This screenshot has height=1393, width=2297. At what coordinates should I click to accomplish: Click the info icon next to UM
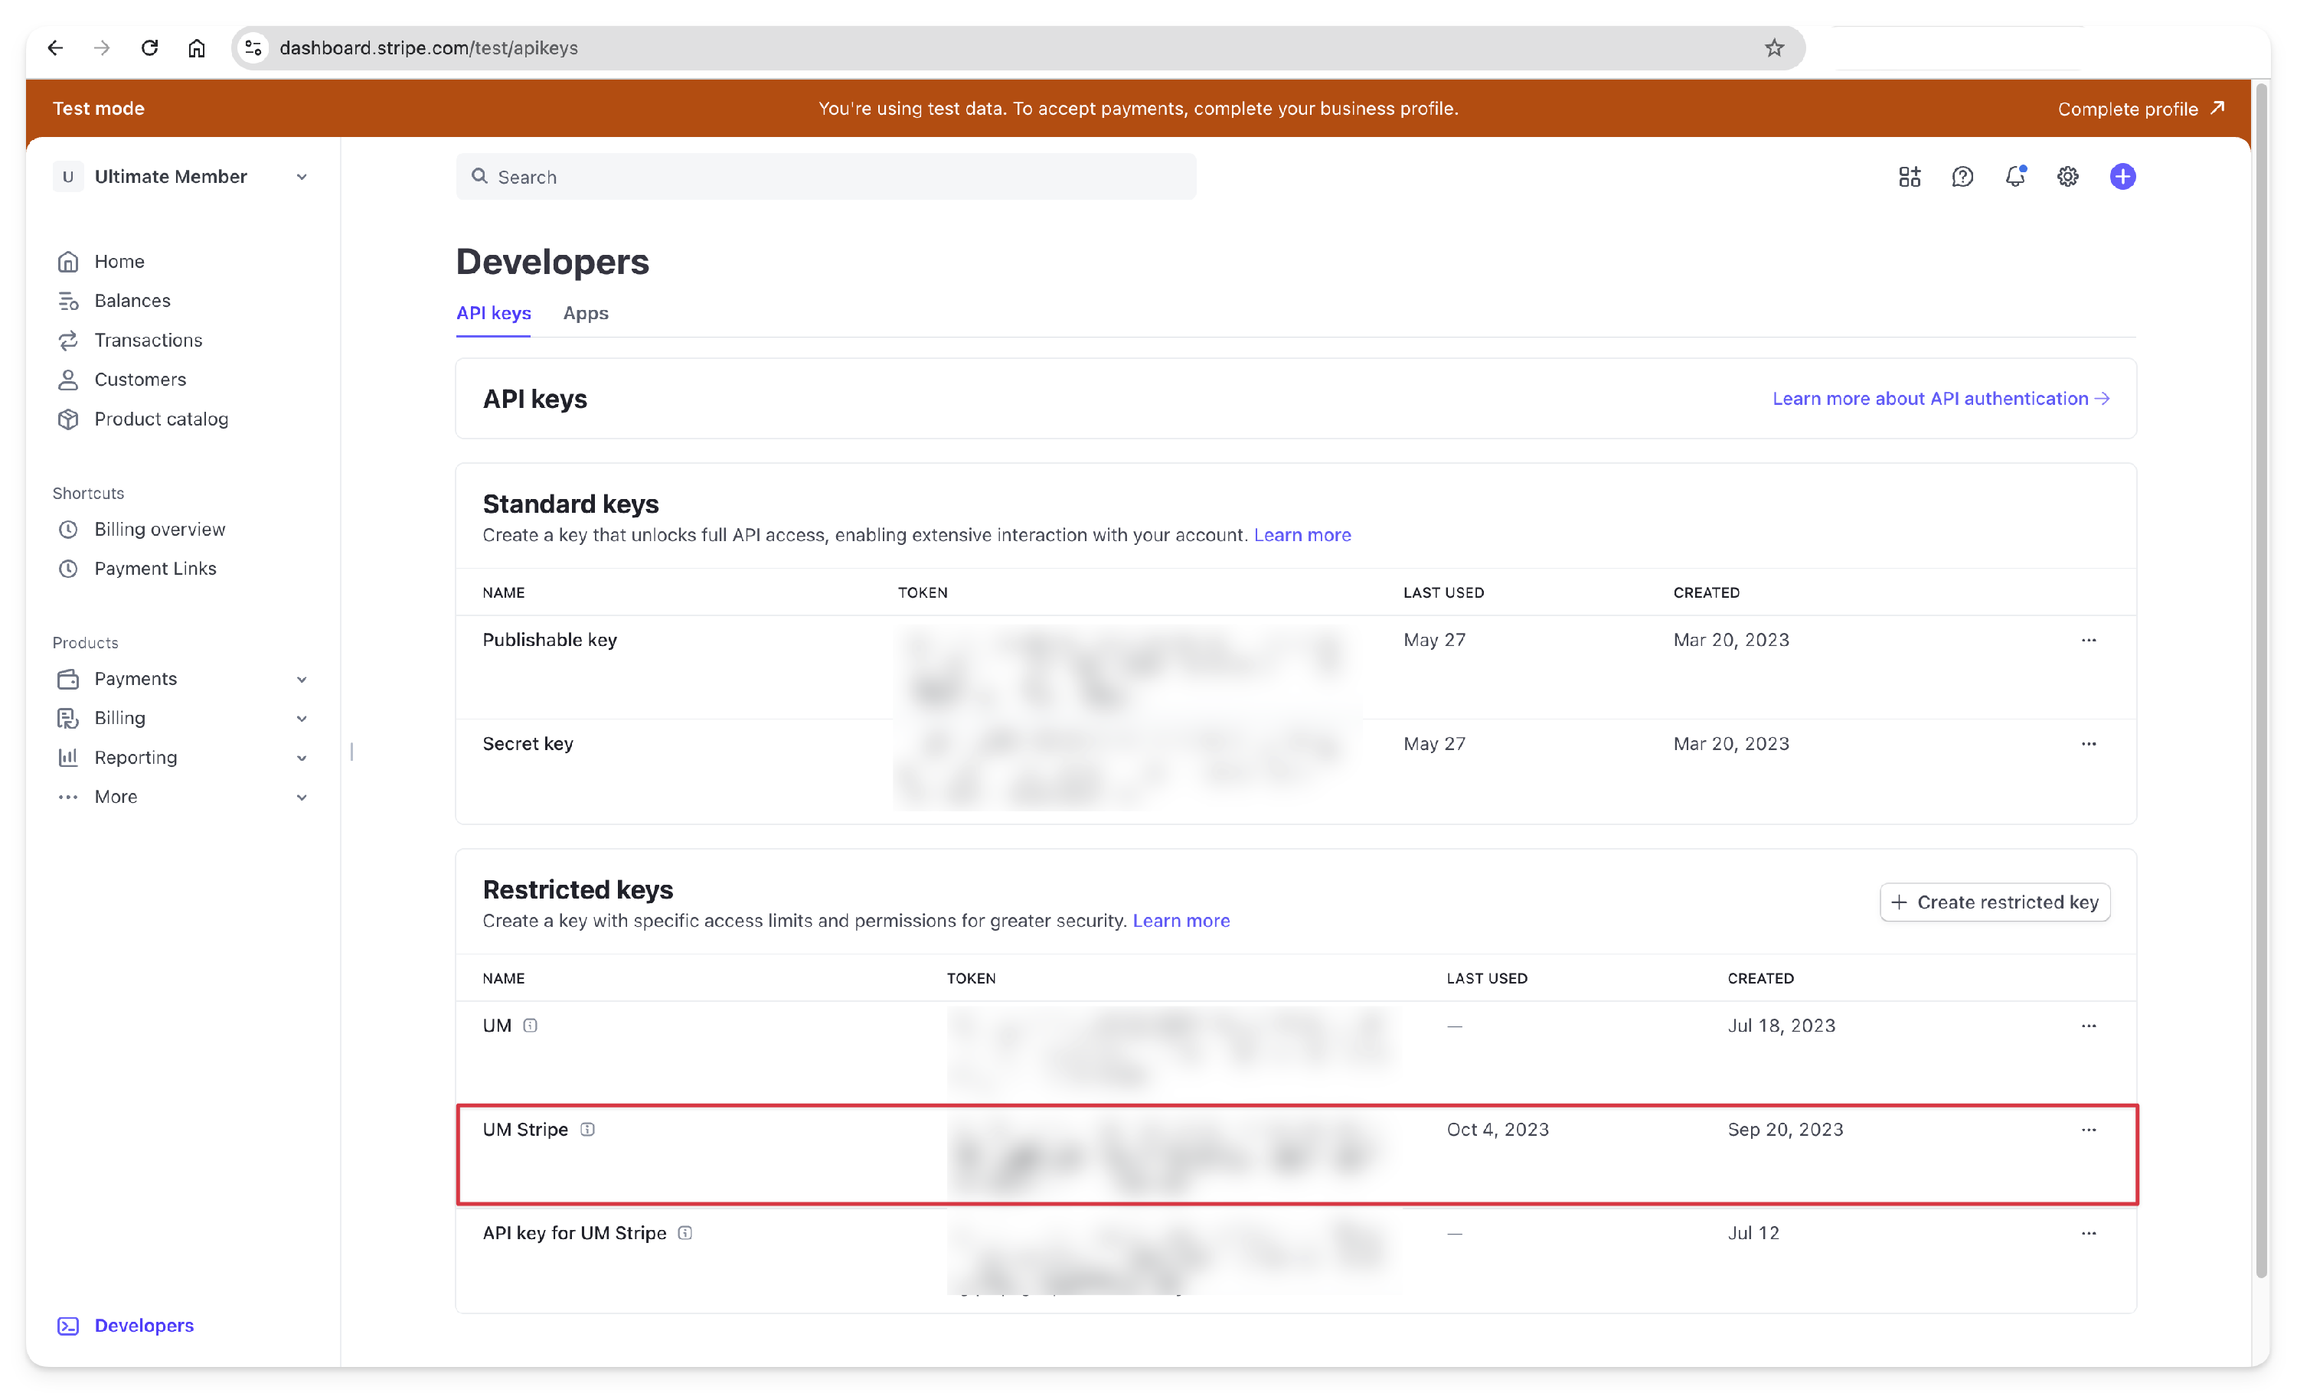(530, 1025)
